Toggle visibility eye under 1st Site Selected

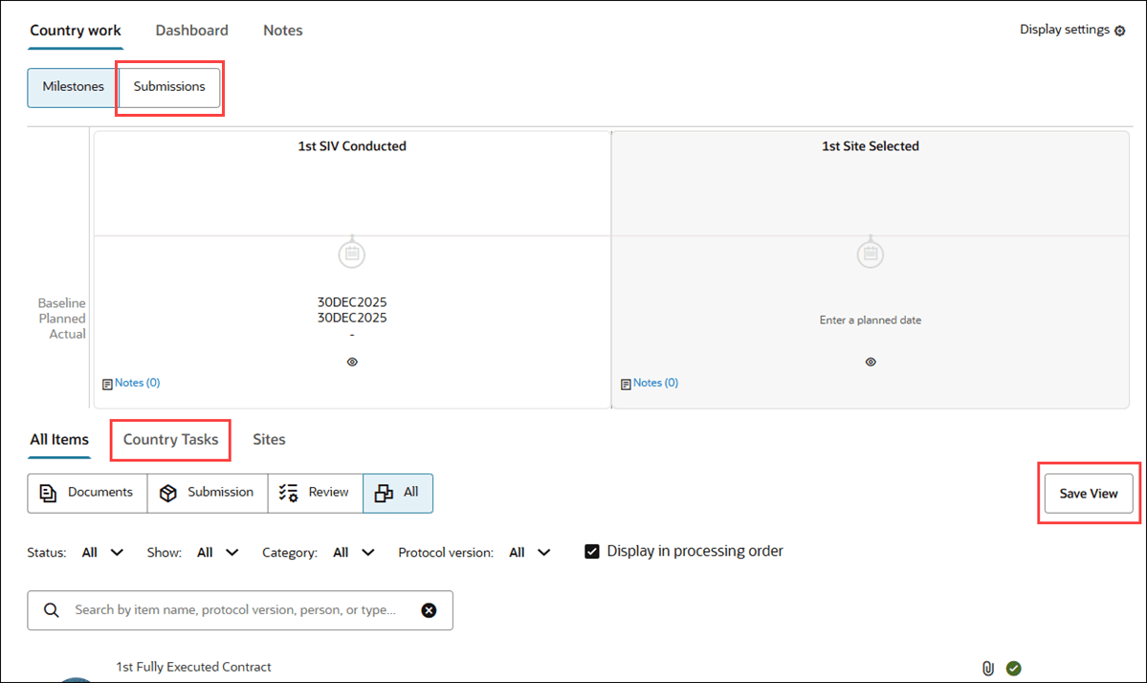pyautogui.click(x=870, y=362)
